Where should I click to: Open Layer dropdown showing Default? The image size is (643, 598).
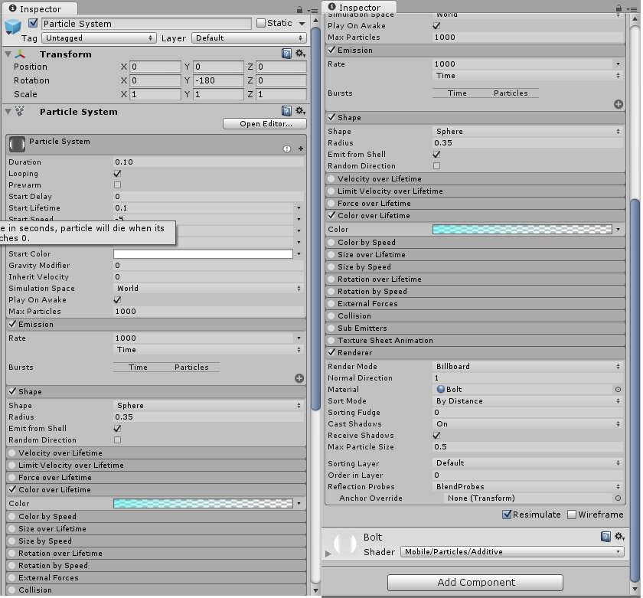tap(249, 38)
